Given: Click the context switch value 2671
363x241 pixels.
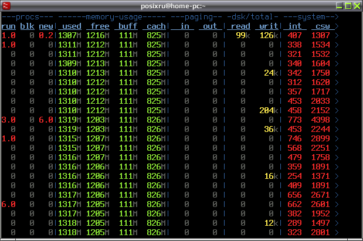Looking at the screenshot, I should pos(321,195).
